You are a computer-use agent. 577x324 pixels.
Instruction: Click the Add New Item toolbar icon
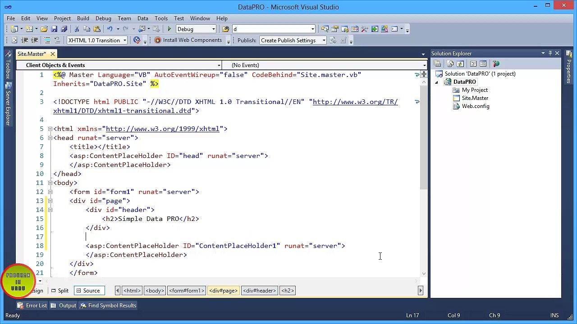pos(29,29)
